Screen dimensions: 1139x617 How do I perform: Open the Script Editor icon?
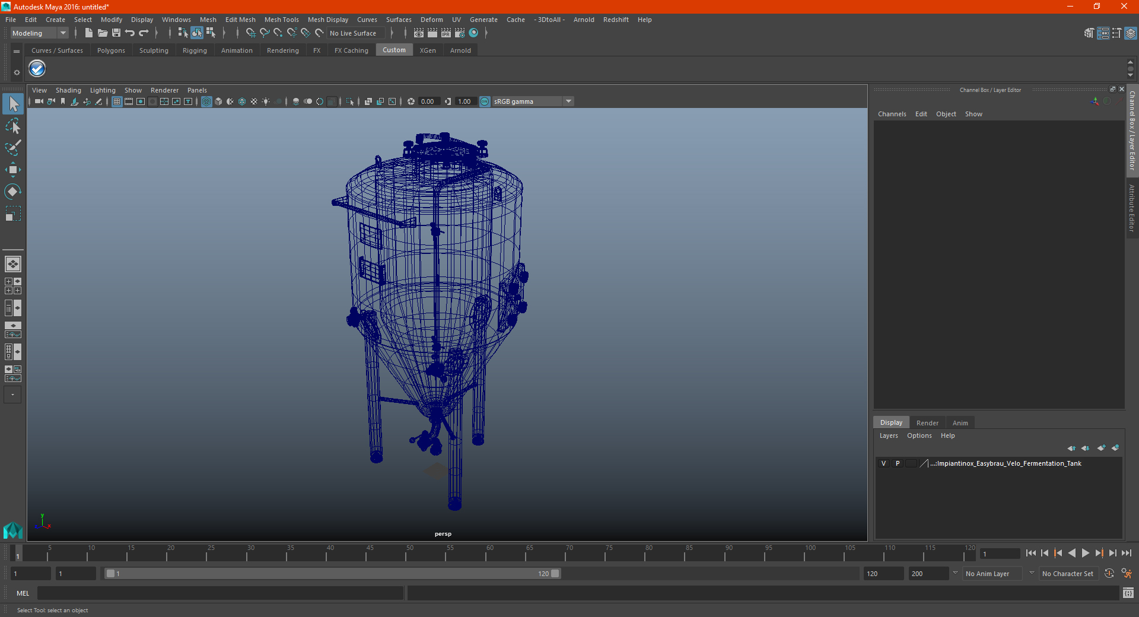click(x=1128, y=593)
